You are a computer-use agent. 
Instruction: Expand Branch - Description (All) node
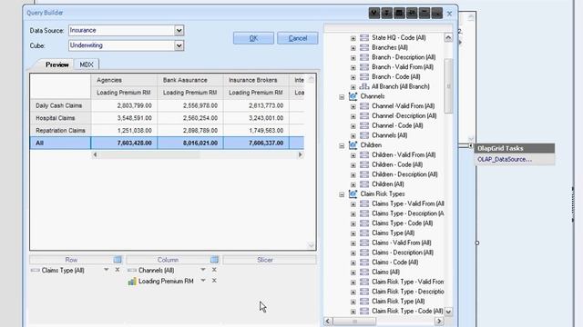[x=353, y=58]
